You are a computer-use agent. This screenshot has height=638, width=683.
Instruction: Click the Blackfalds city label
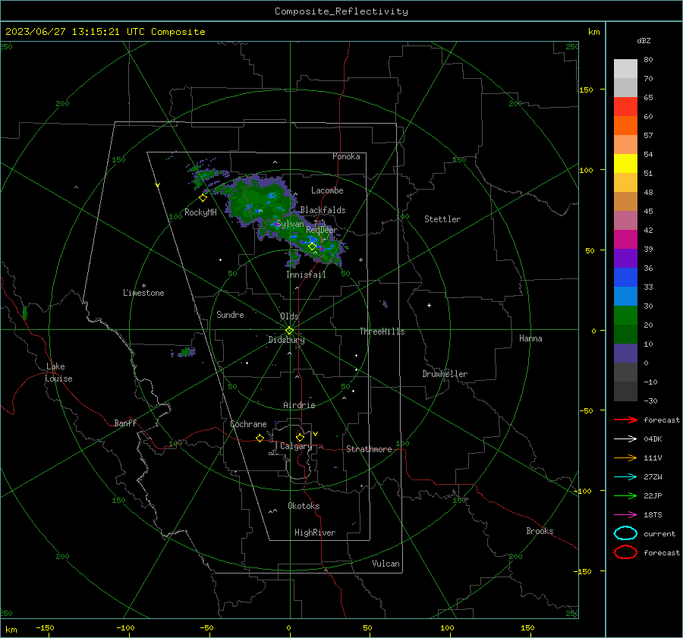(x=323, y=210)
